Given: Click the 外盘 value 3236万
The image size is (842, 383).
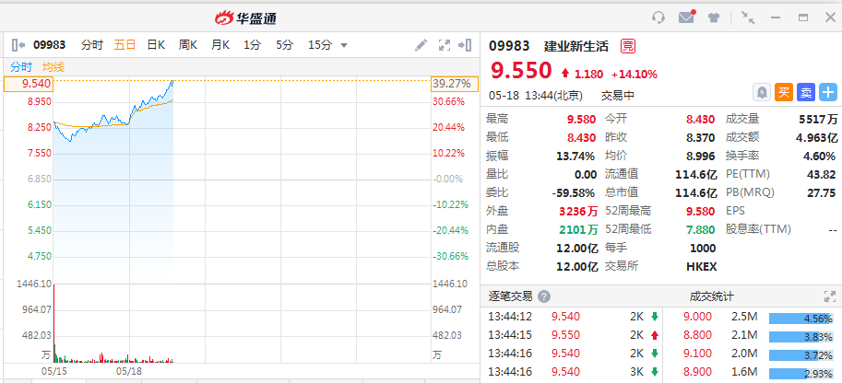Looking at the screenshot, I should pyautogui.click(x=579, y=212).
